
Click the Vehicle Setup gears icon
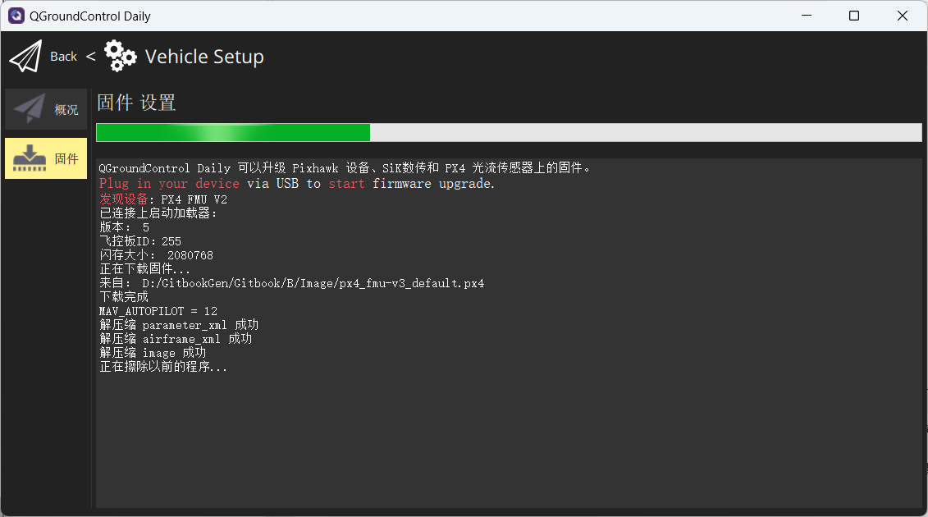click(121, 57)
